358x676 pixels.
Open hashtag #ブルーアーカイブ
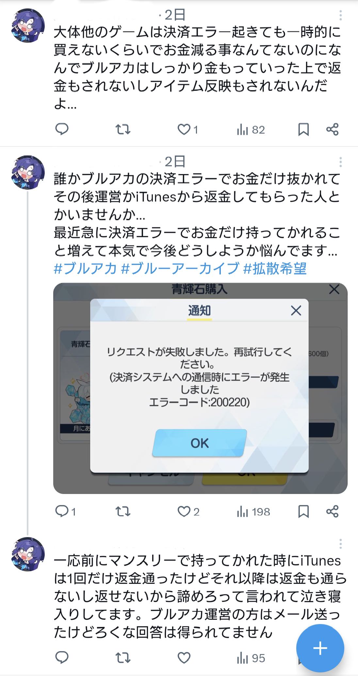click(180, 269)
